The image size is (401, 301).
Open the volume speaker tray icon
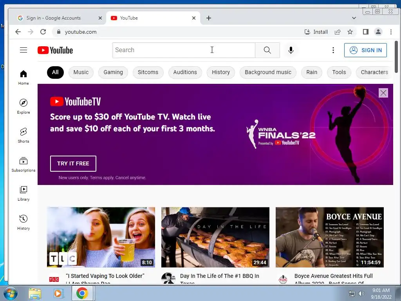[361, 294]
